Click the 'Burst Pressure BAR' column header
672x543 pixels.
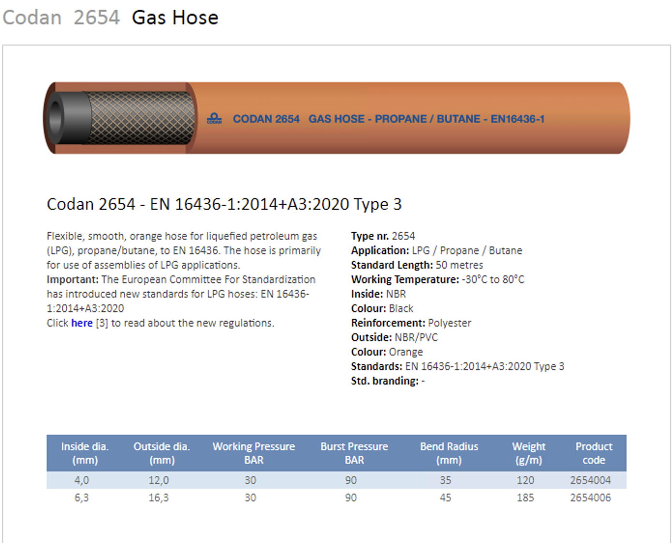pos(354,453)
